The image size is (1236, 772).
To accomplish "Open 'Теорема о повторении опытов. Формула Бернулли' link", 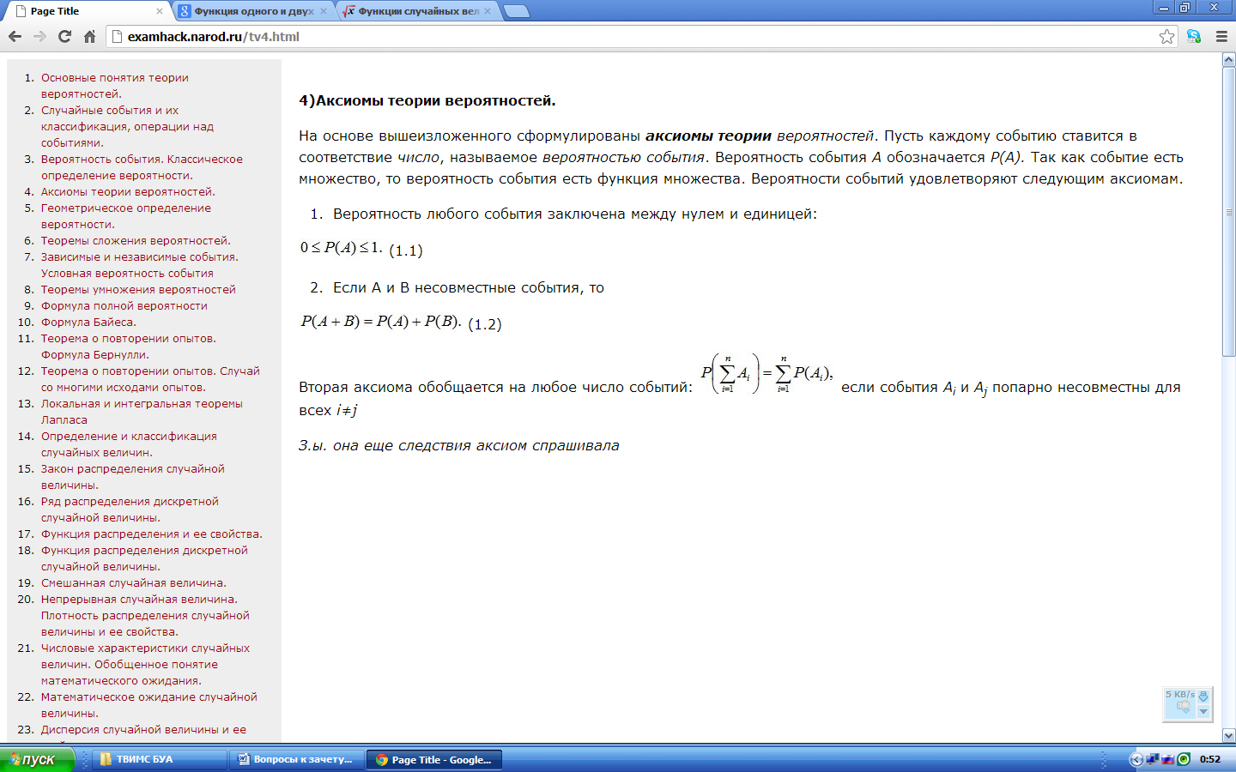I will coord(129,347).
